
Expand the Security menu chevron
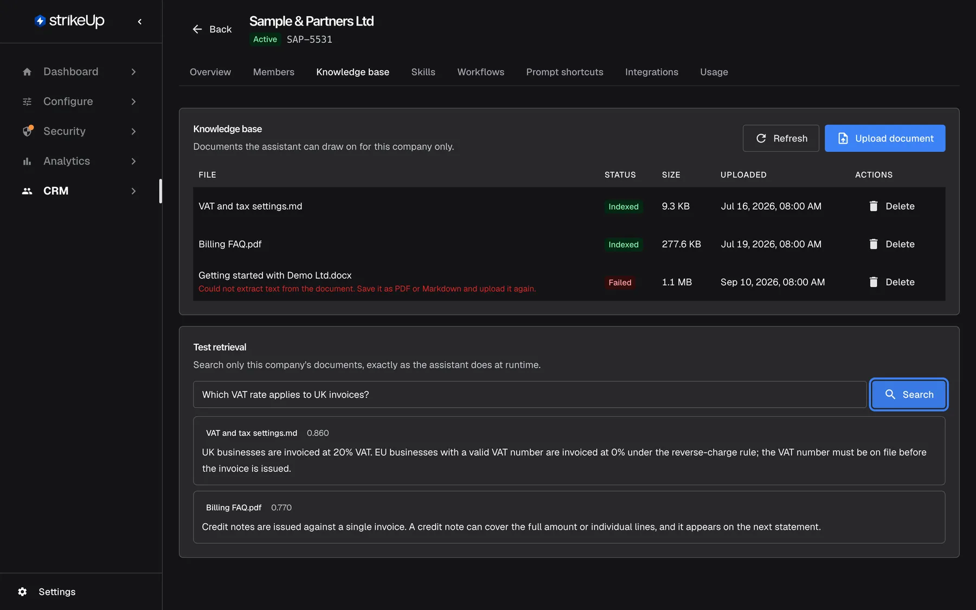(x=133, y=131)
